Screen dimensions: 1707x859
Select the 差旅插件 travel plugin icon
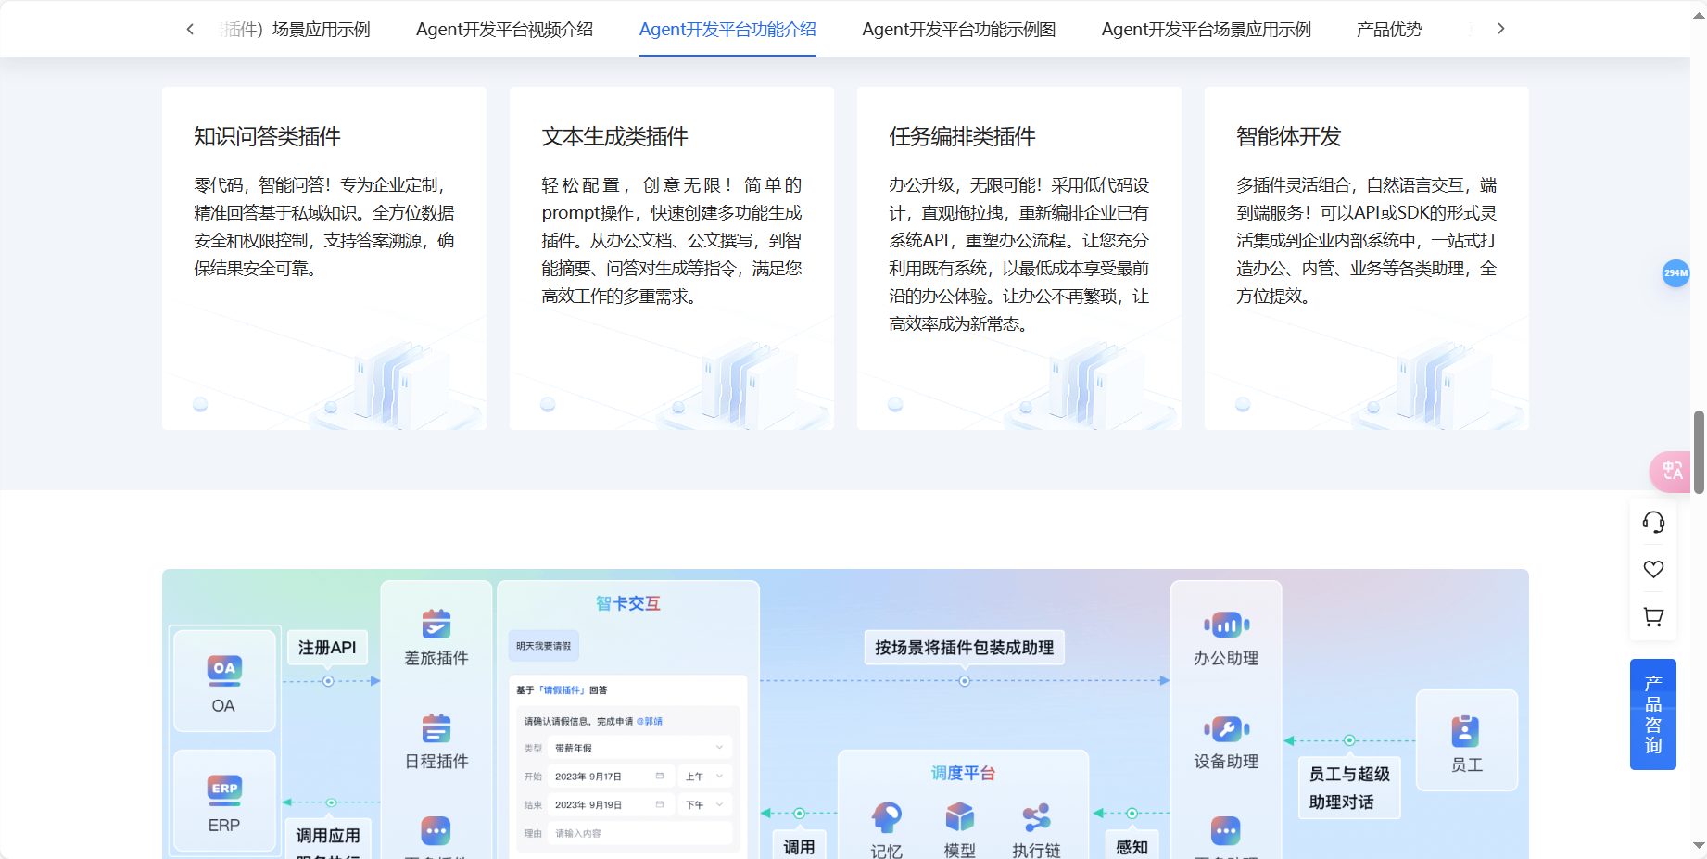[436, 623]
